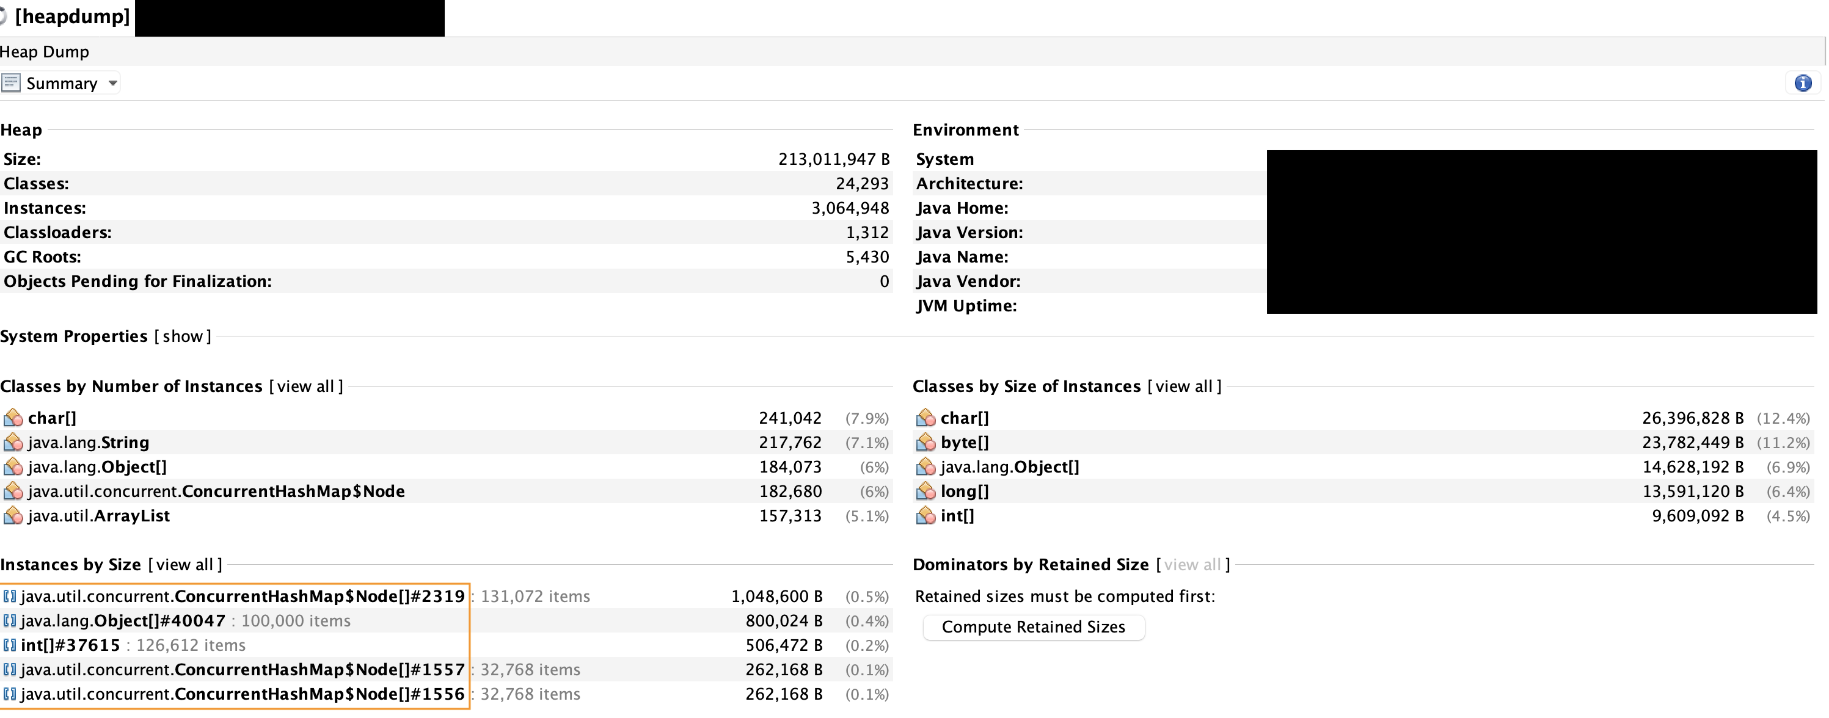Click the blue info icon at top right
1829x718 pixels.
(1802, 83)
